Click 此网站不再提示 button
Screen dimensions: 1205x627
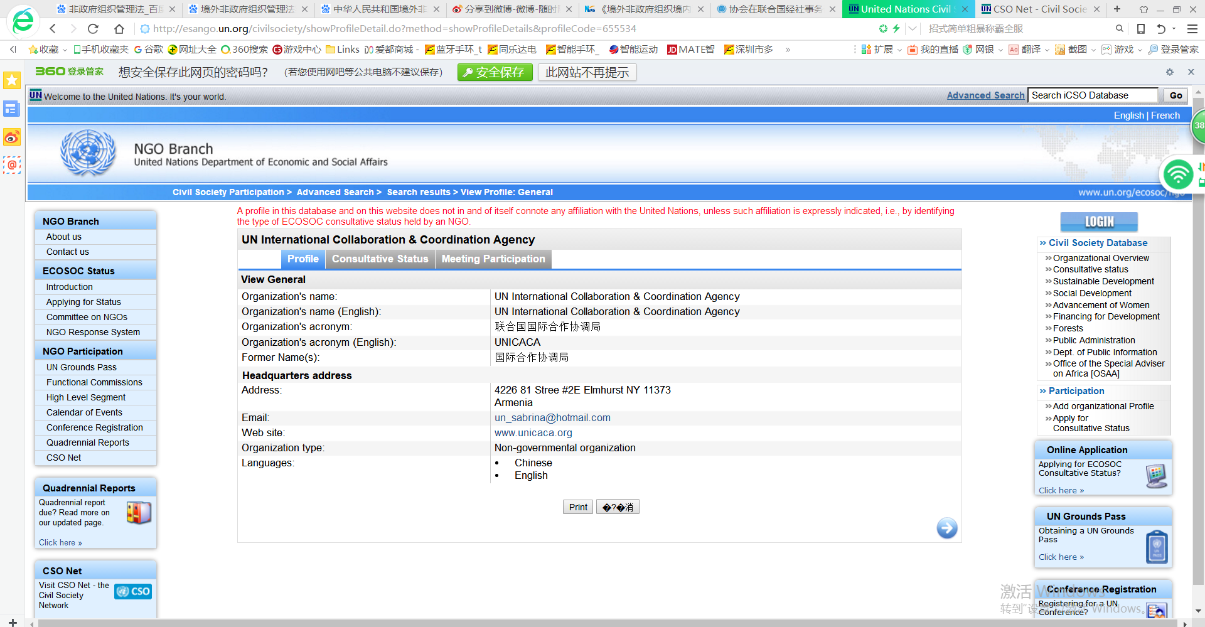[587, 72]
